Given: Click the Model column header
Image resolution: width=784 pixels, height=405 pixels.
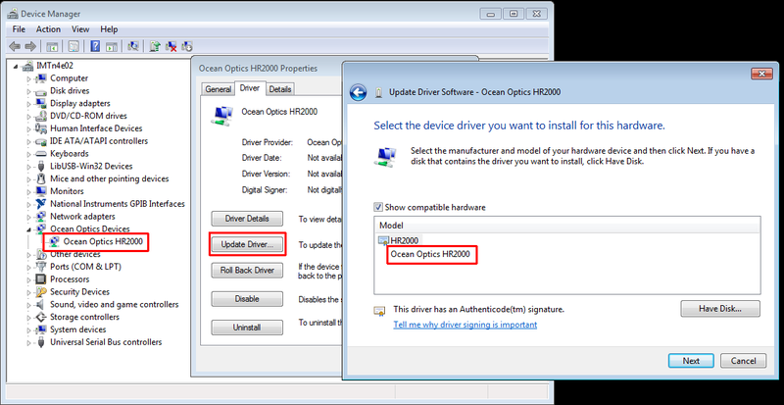Looking at the screenshot, I should (567, 226).
